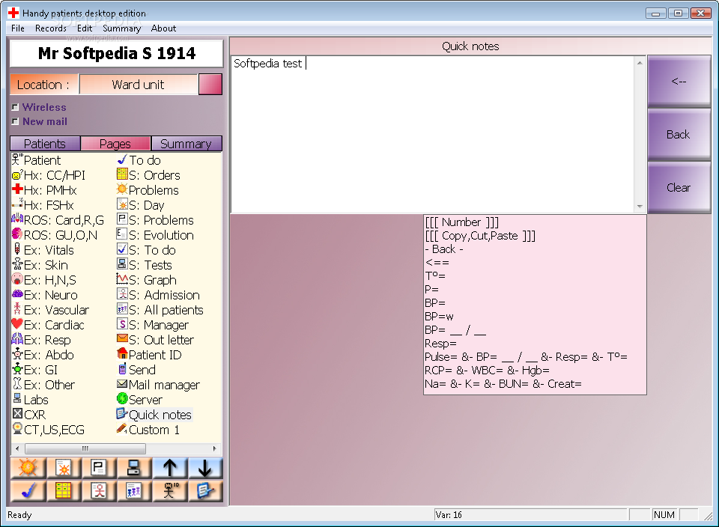
Task: Select the [[[ Copy,Cut,Paste ]]] template entry
Action: tap(480, 236)
